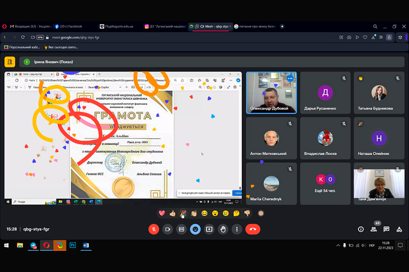Switch to the Meet qbg-stys-fgr tab
Image resolution: width=409 pixels, height=272 pixels.
210,26
